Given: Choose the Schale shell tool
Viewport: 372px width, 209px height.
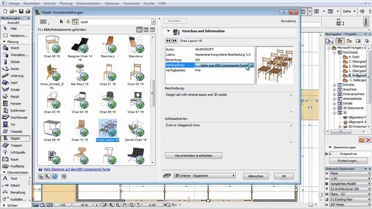Looking at the screenshot, I should [x=15, y=89].
